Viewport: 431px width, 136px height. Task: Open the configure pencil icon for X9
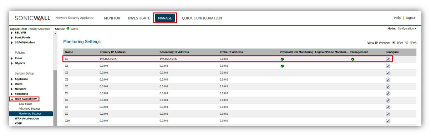388,114
